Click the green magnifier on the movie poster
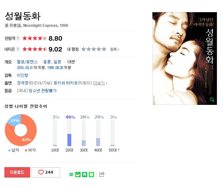 coord(212,100)
